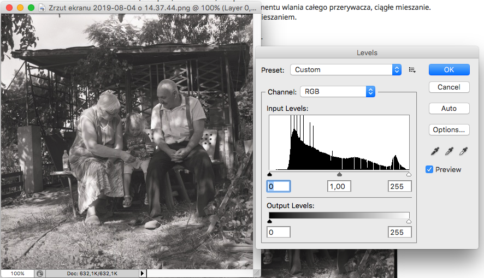Select the gray point eyedropper

point(450,151)
